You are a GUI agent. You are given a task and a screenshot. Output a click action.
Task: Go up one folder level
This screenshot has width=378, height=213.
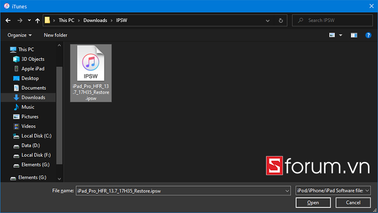[37, 20]
